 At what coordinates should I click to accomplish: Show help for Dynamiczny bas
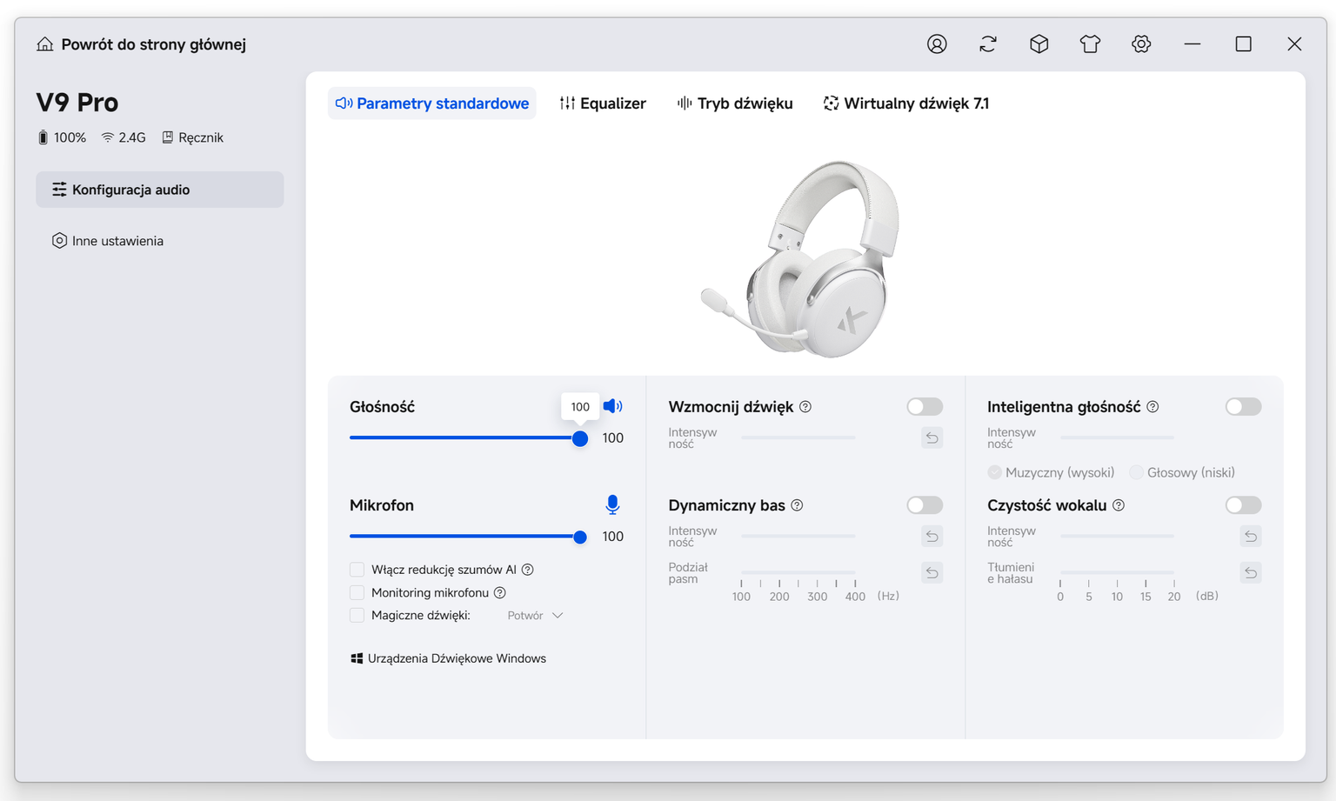[797, 505]
